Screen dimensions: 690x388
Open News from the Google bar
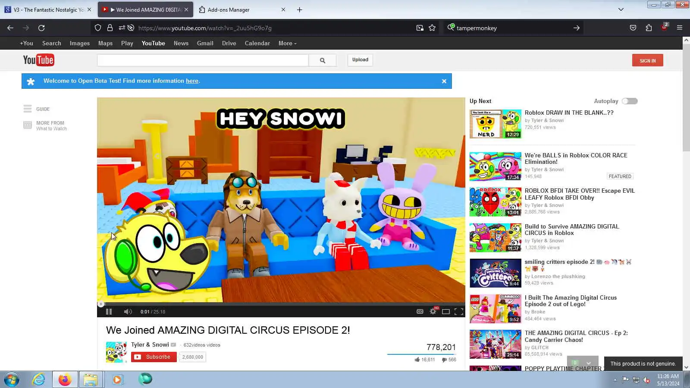coord(181,43)
